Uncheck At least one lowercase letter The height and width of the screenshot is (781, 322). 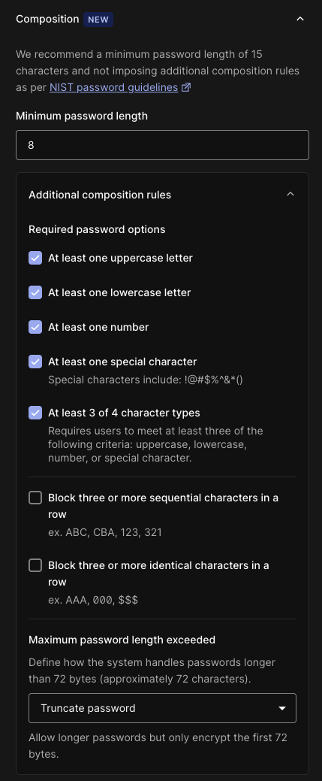(35, 292)
